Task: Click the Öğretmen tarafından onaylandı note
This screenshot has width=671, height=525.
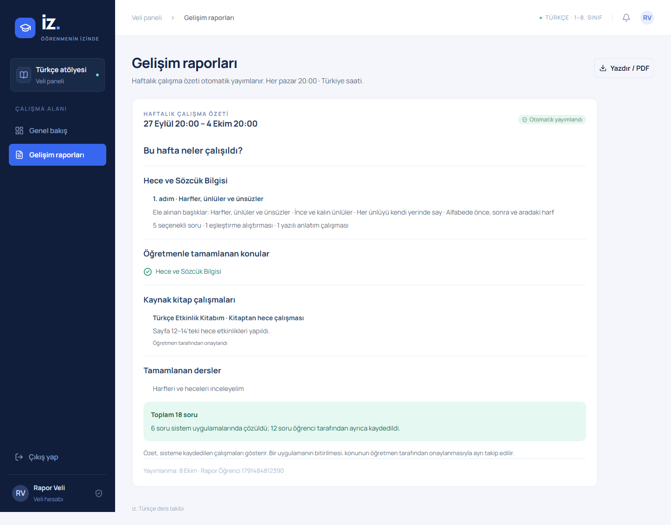Action: 190,343
